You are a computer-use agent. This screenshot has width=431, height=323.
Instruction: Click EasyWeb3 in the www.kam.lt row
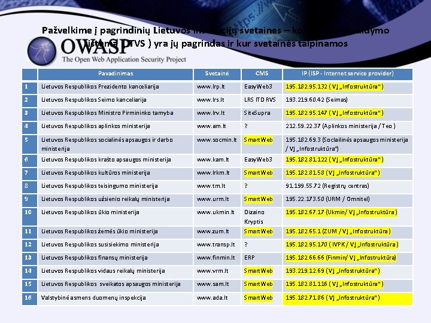(x=258, y=160)
